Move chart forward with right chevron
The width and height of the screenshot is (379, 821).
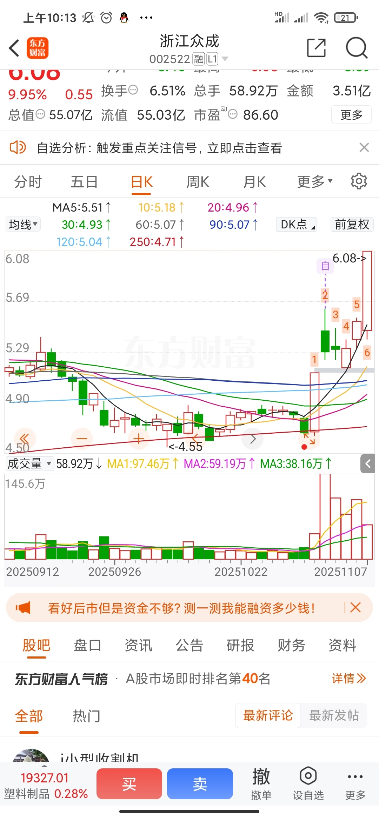pyautogui.click(x=253, y=439)
